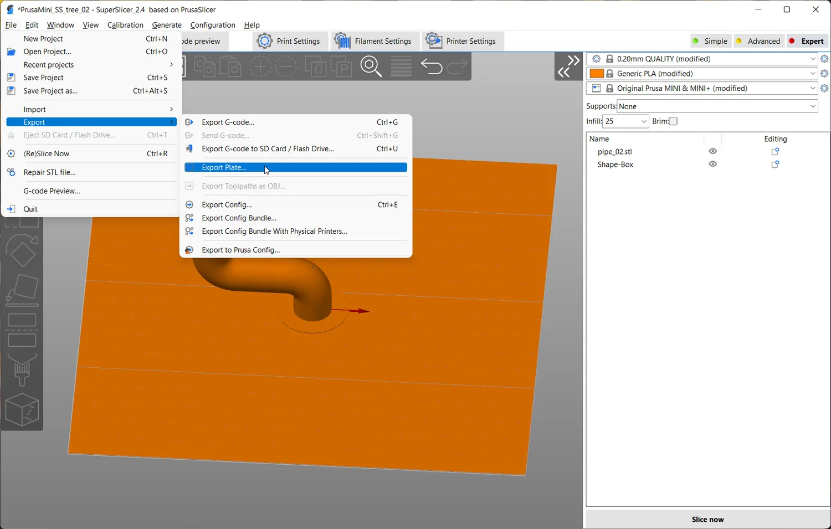The image size is (831, 529).
Task: Select the Cut tool in left toolbar
Action: (22, 330)
